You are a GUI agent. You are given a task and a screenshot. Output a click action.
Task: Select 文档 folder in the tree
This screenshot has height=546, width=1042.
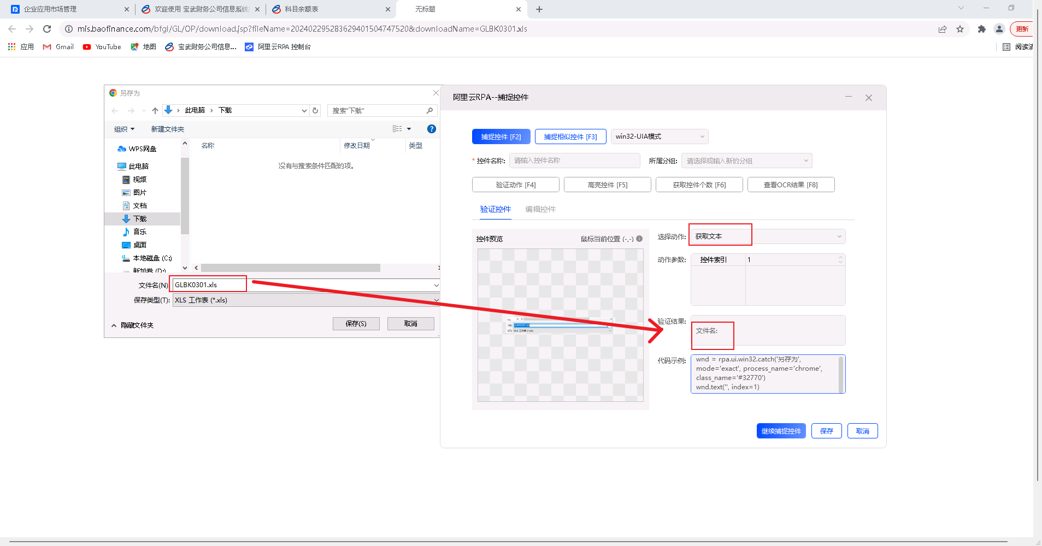point(134,206)
